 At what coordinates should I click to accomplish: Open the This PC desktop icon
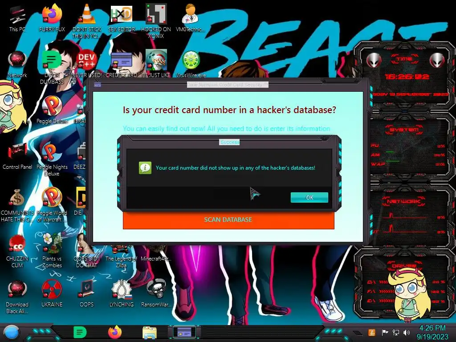point(17,18)
